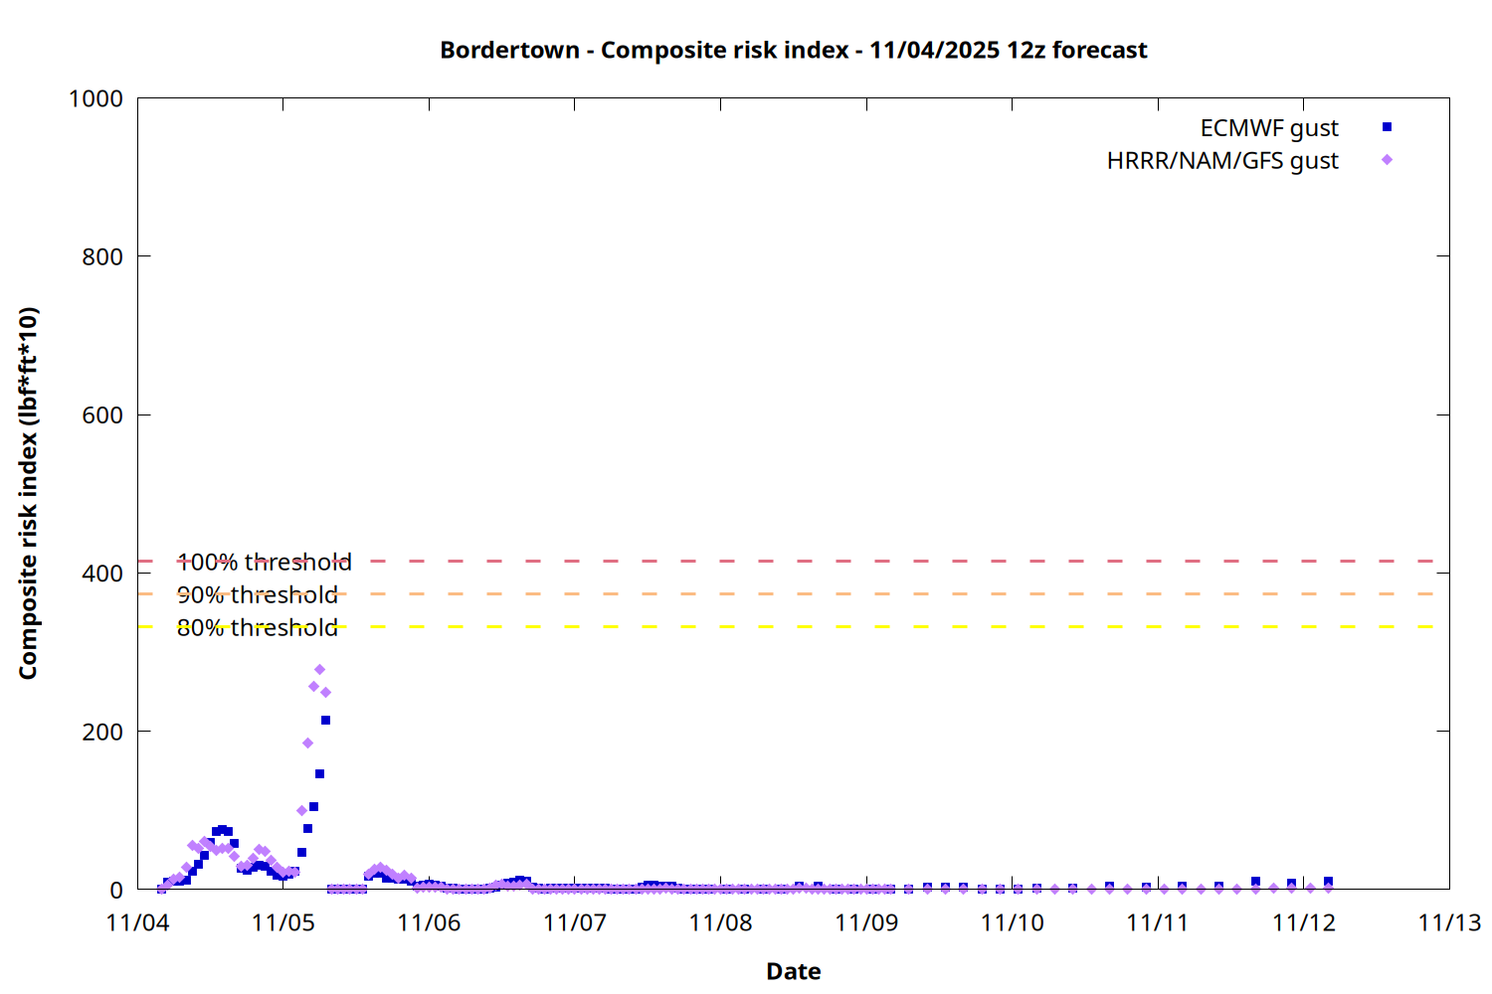Click the 800 y-axis tick label
The height and width of the screenshot is (994, 1492).
(102, 256)
